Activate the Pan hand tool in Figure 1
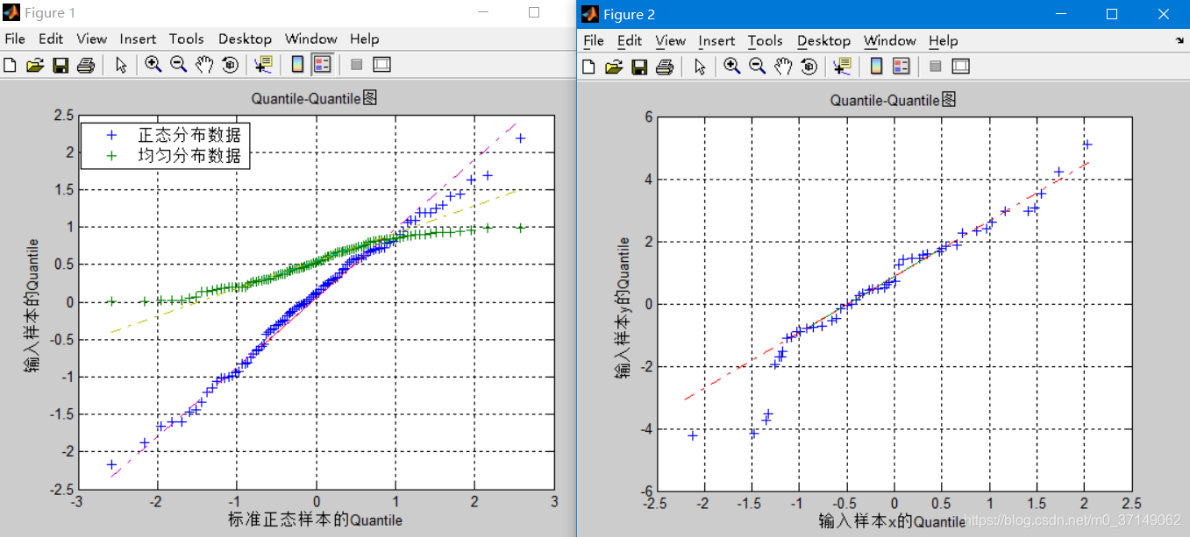The width and height of the screenshot is (1190, 537). pos(204,64)
